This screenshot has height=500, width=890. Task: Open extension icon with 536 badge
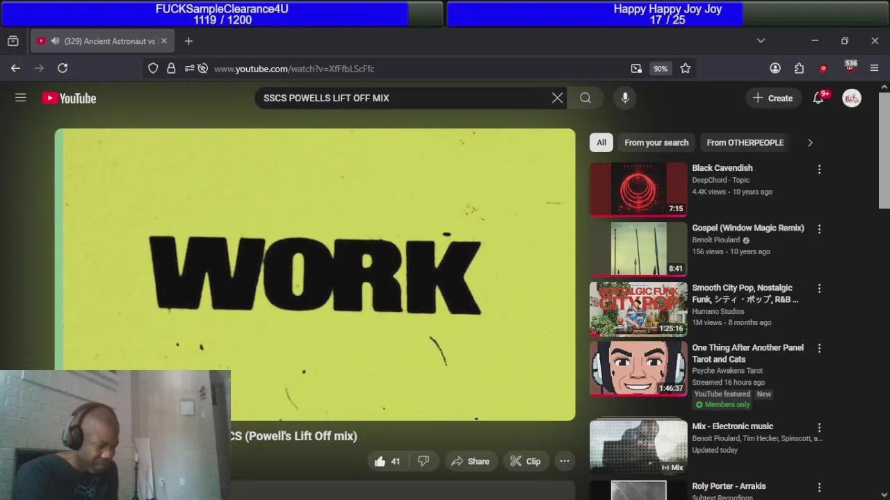850,67
